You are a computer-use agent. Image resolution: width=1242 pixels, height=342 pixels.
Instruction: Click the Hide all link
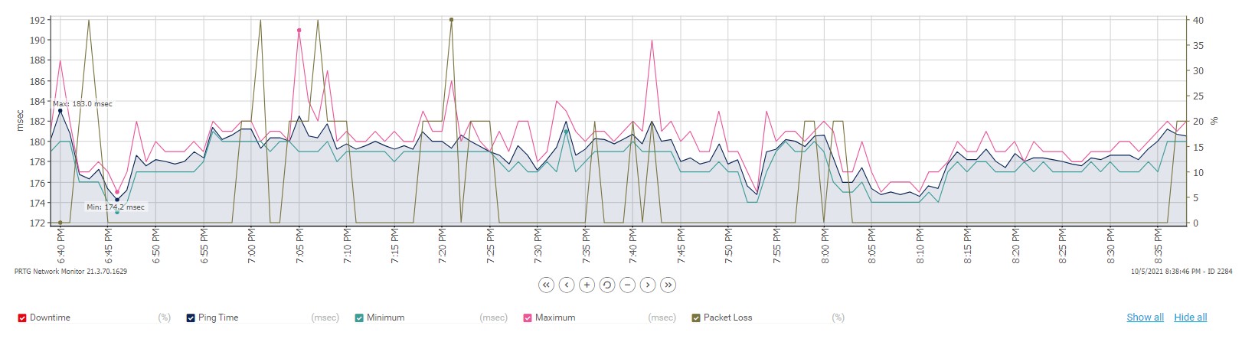point(1191,318)
